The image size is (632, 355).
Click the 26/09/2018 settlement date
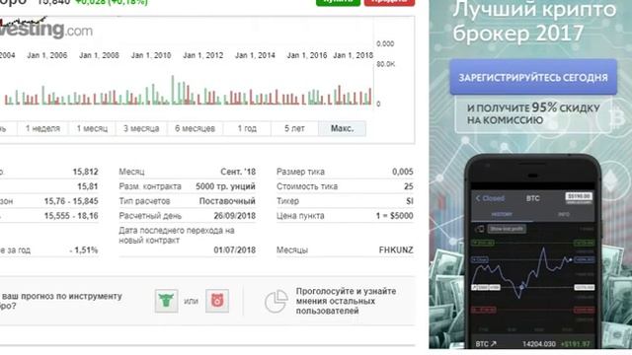235,216
